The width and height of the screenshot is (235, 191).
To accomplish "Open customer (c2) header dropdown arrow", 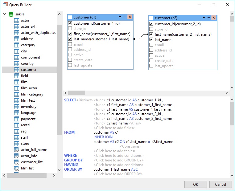I will [x=204, y=18].
